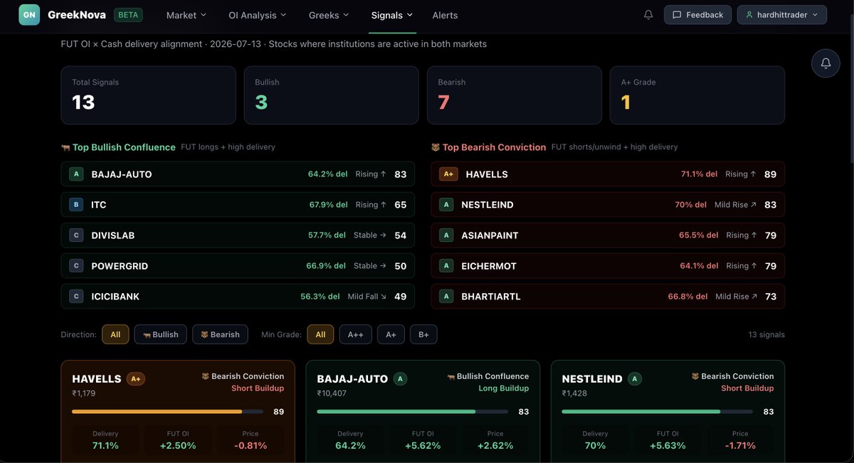Click Mild Fall trend on ICICIBANK row
The image size is (854, 463).
click(367, 297)
